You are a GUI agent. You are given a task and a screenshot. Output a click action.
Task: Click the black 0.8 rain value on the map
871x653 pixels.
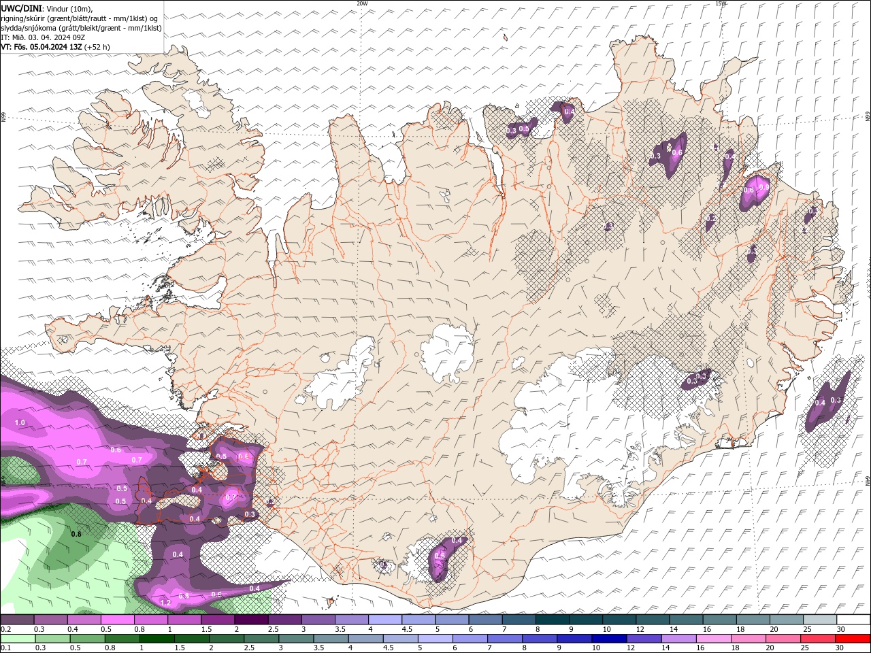pyautogui.click(x=76, y=534)
